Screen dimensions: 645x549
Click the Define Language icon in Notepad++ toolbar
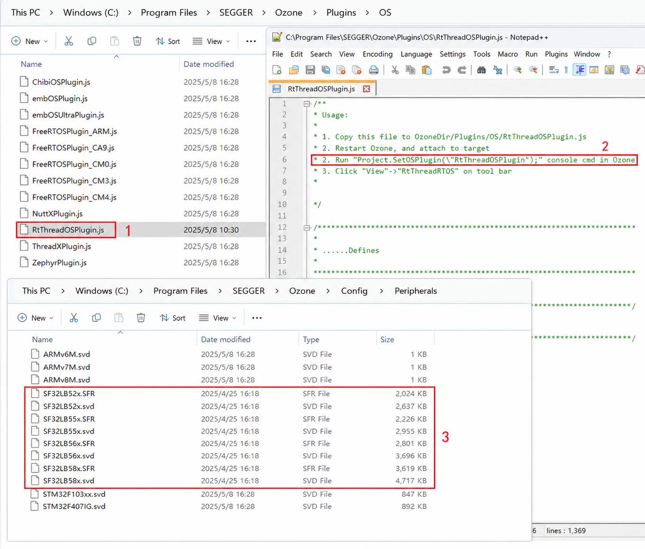coord(594,70)
